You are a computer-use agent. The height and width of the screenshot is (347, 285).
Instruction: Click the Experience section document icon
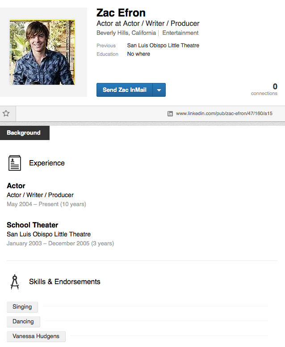point(15,163)
